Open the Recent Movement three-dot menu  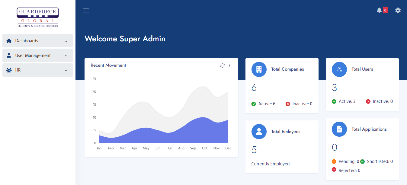(230, 65)
